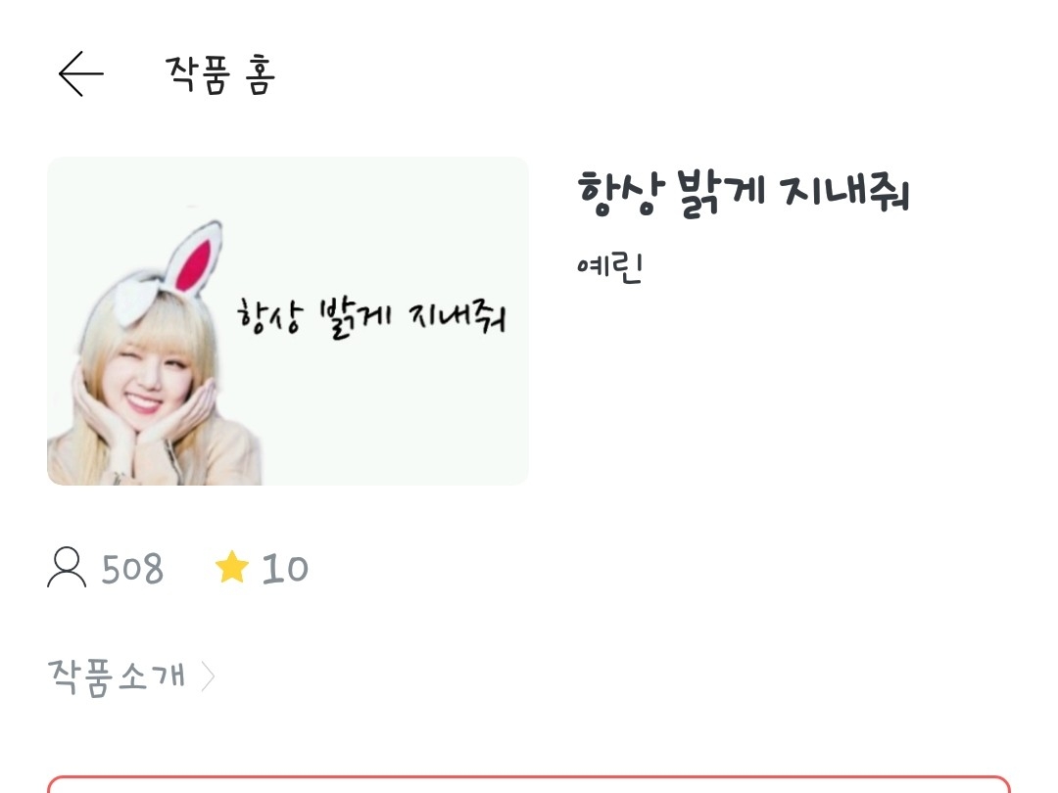This screenshot has height=793, width=1058.
Task: Open the 작품소개 section text link
Action: click(x=116, y=676)
